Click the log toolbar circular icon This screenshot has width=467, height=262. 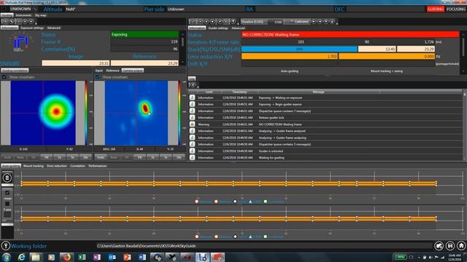[x=193, y=85]
